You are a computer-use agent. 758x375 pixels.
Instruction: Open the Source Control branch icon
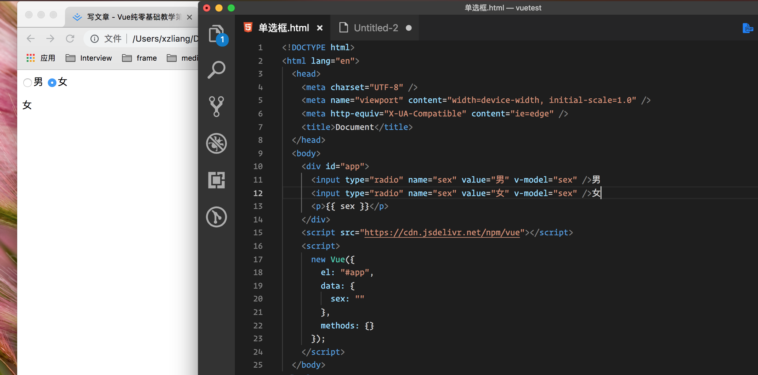click(216, 106)
